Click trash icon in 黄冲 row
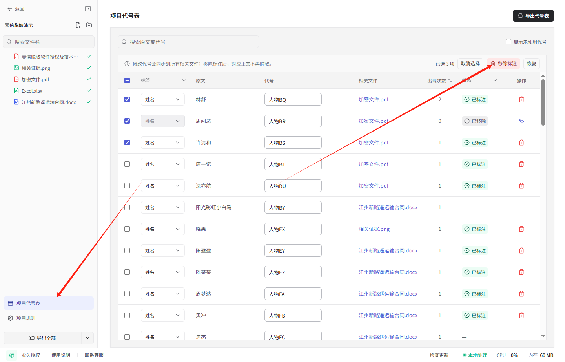This screenshot has width=565, height=362. 521,315
